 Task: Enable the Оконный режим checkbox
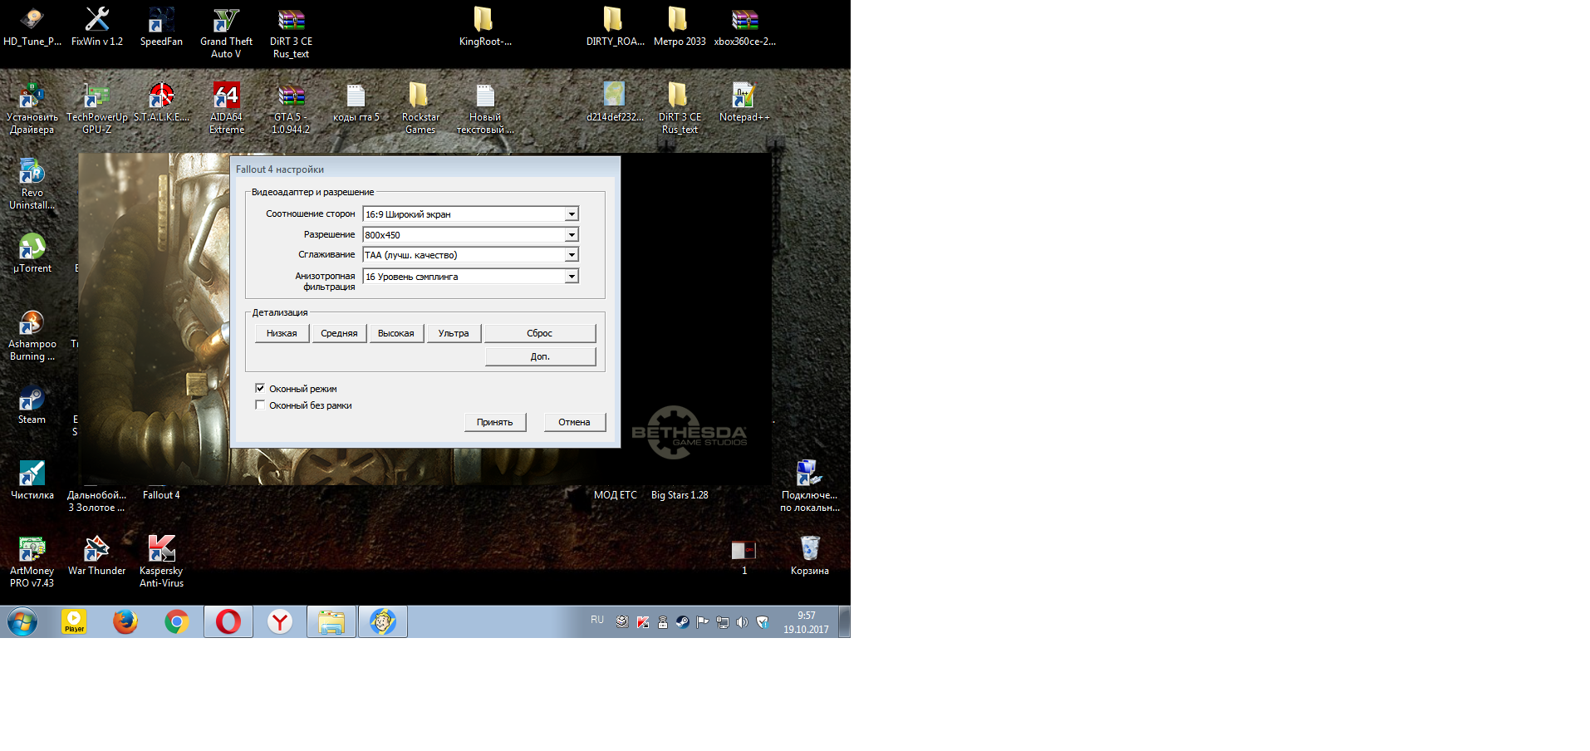(260, 388)
